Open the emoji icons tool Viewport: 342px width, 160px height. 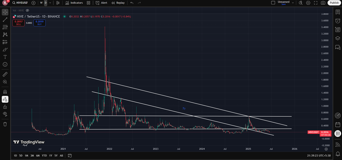(5, 65)
